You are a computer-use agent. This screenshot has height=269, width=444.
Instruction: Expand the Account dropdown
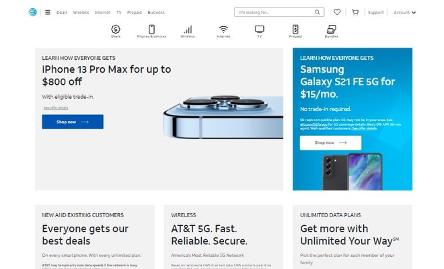click(404, 12)
